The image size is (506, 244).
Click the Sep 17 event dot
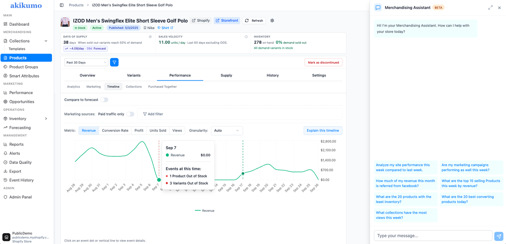coord(243,174)
